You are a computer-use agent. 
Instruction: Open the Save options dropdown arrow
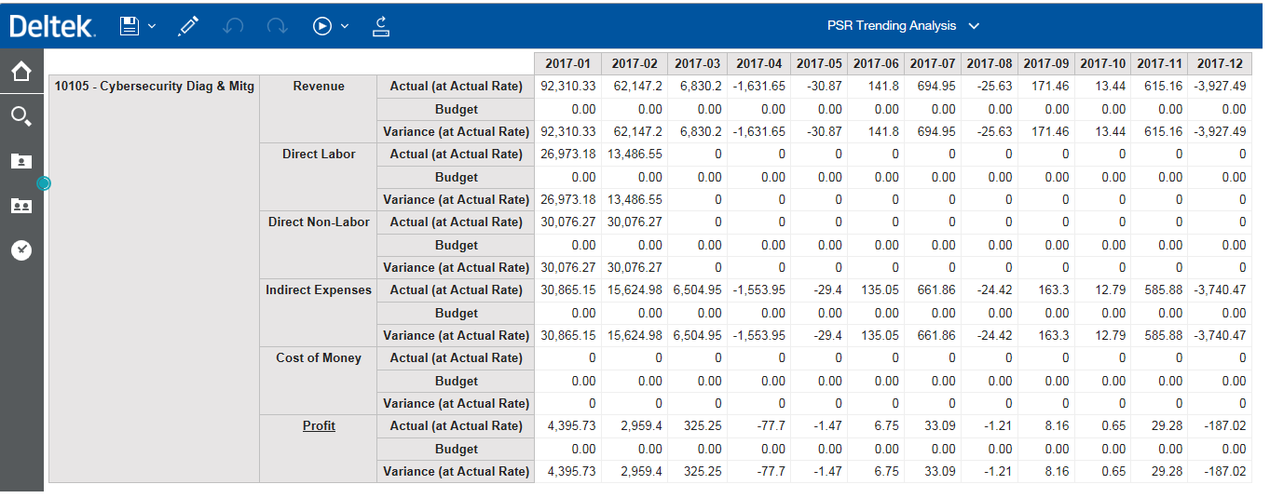pyautogui.click(x=152, y=26)
